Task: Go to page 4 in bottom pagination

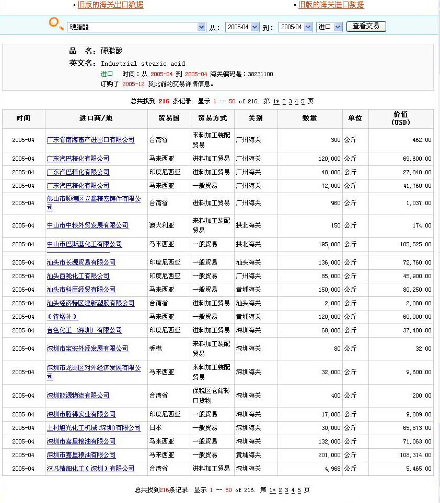Action: [x=293, y=490]
